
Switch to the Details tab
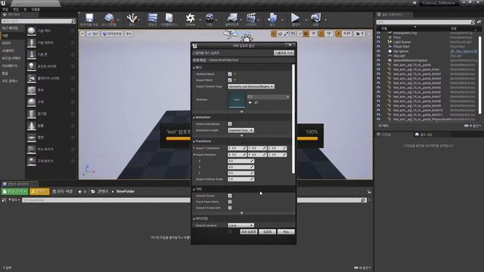pyautogui.click(x=386, y=134)
